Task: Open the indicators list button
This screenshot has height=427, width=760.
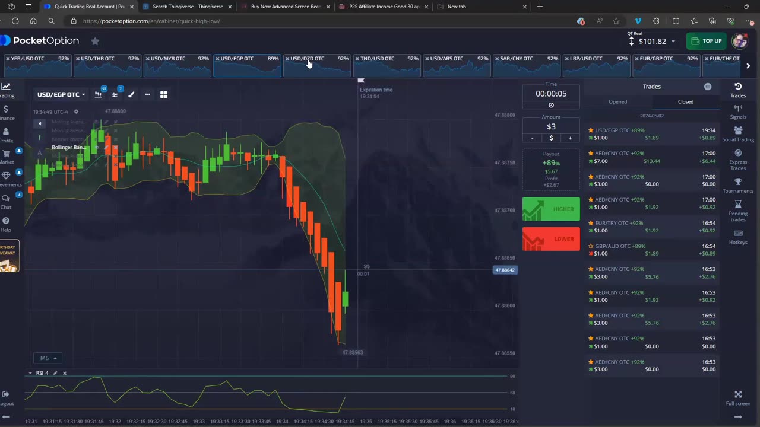Action: point(115,94)
